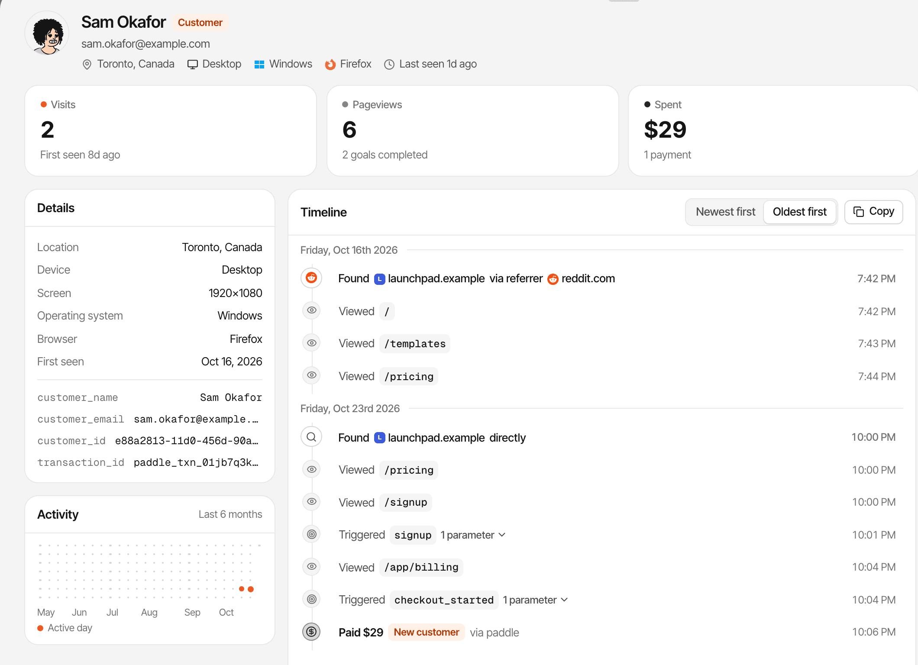
Task: Click the launchpad.example site icon in Oct 16th entry
Action: coord(379,279)
